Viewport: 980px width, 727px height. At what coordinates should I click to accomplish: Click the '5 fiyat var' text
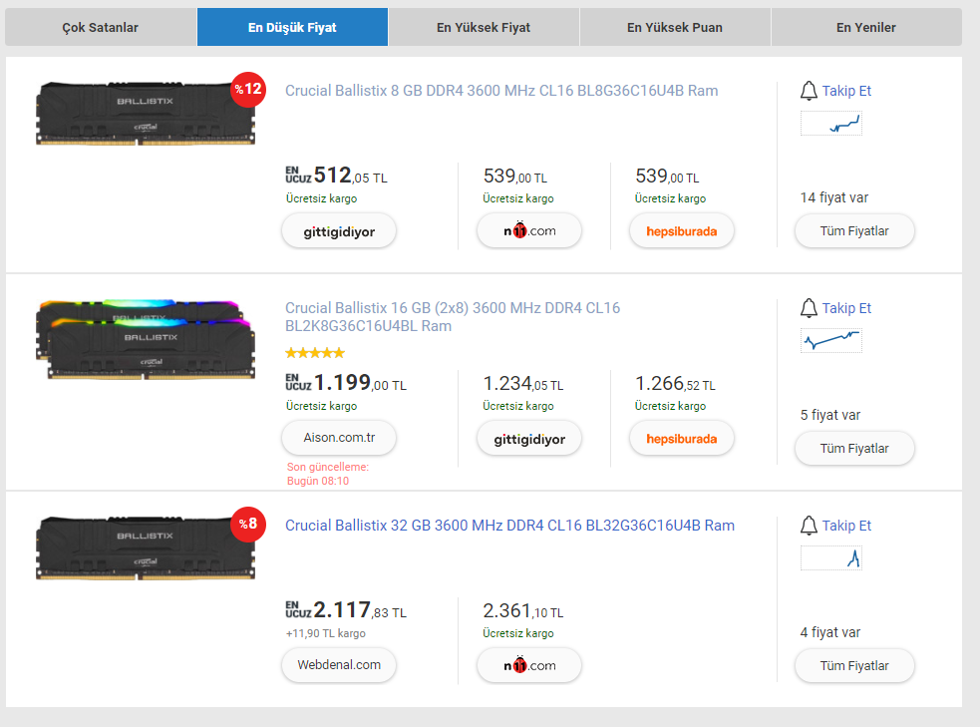pyautogui.click(x=830, y=416)
